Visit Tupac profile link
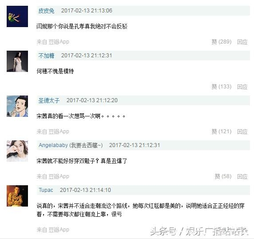 pos(46,190)
